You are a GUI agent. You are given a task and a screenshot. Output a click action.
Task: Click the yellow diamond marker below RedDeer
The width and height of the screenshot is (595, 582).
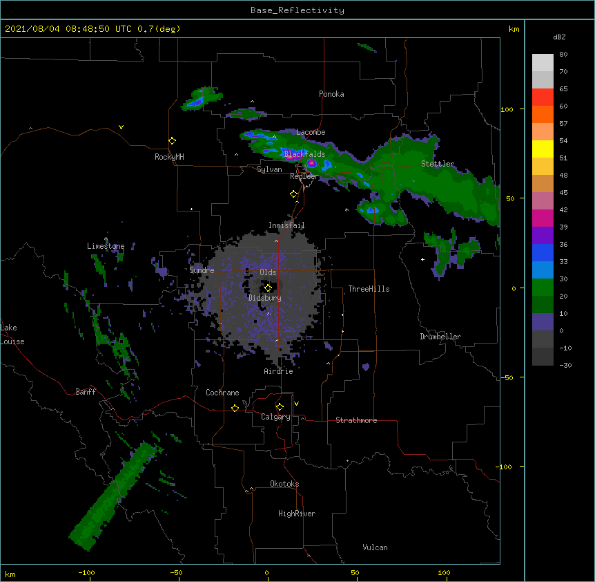[294, 194]
